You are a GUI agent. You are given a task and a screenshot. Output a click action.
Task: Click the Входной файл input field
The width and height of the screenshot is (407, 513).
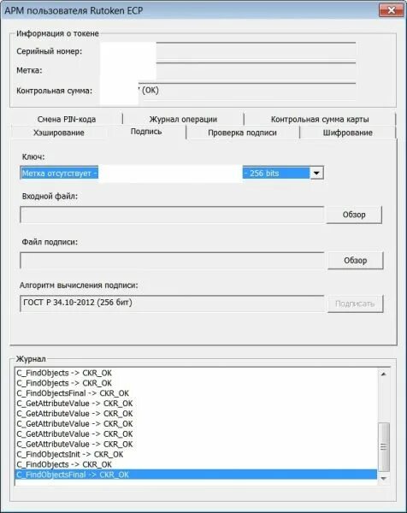172,215
